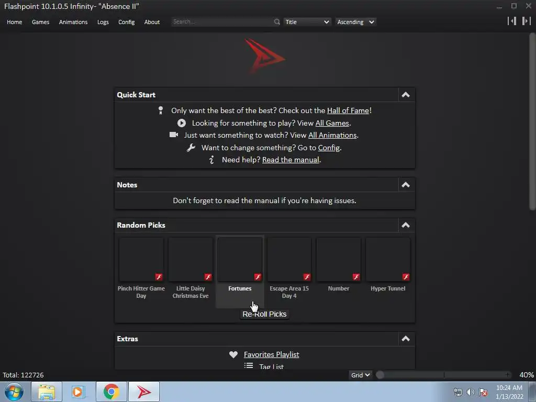Screen dimensions: 536x402
Task: Open the Windows Start menu
Action: pyautogui.click(x=14, y=392)
